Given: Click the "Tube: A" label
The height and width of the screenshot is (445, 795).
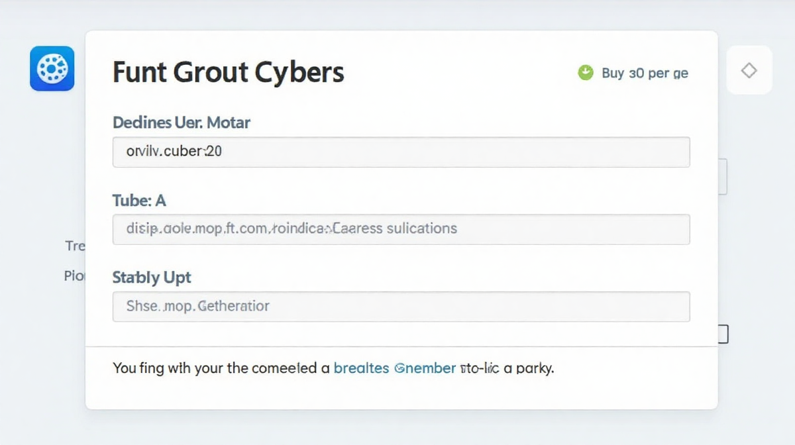Looking at the screenshot, I should click(x=139, y=200).
